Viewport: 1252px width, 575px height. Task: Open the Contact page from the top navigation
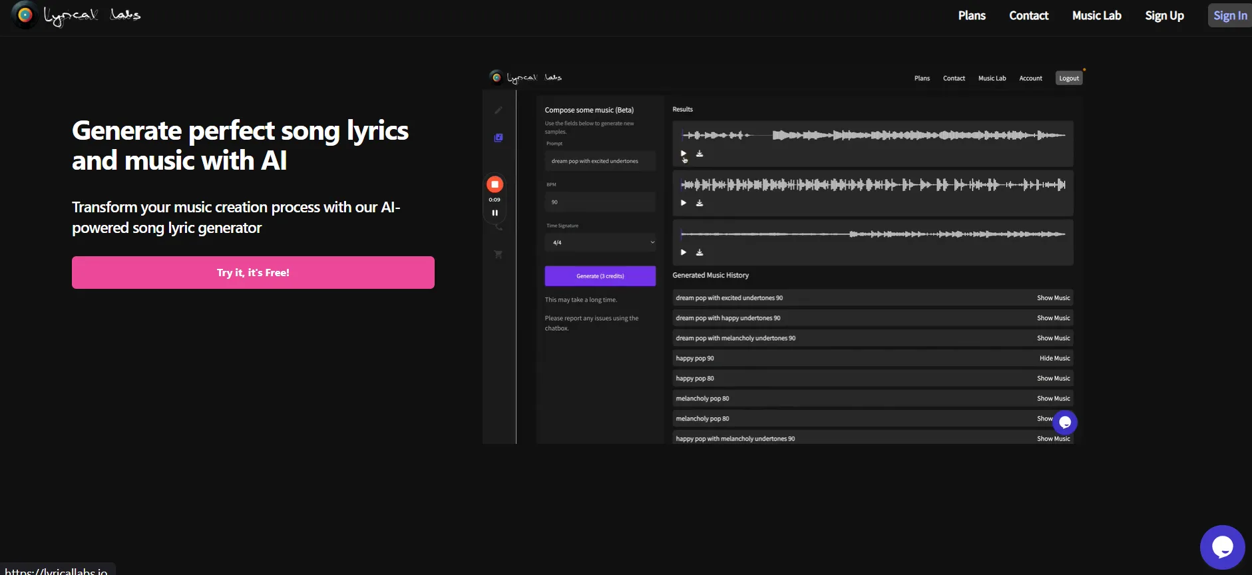1028,15
